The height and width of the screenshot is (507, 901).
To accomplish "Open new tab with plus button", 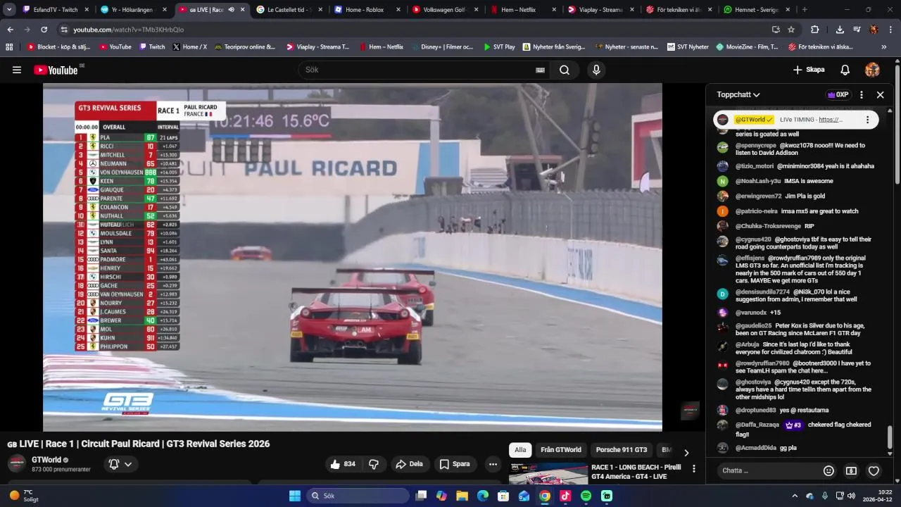I will pyautogui.click(x=805, y=10).
